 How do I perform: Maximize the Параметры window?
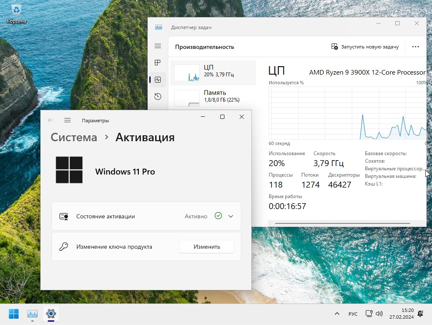pyautogui.click(x=222, y=117)
